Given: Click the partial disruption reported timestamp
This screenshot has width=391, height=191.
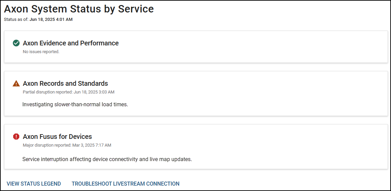Looking at the screenshot, I should 69,92.
